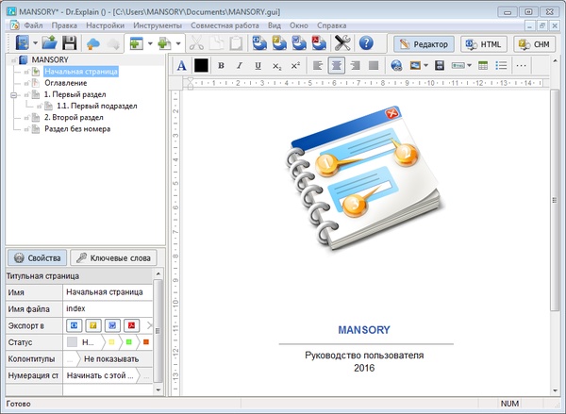The height and width of the screenshot is (414, 566).
Task: Click the blue help question mark icon
Action: coord(366,43)
